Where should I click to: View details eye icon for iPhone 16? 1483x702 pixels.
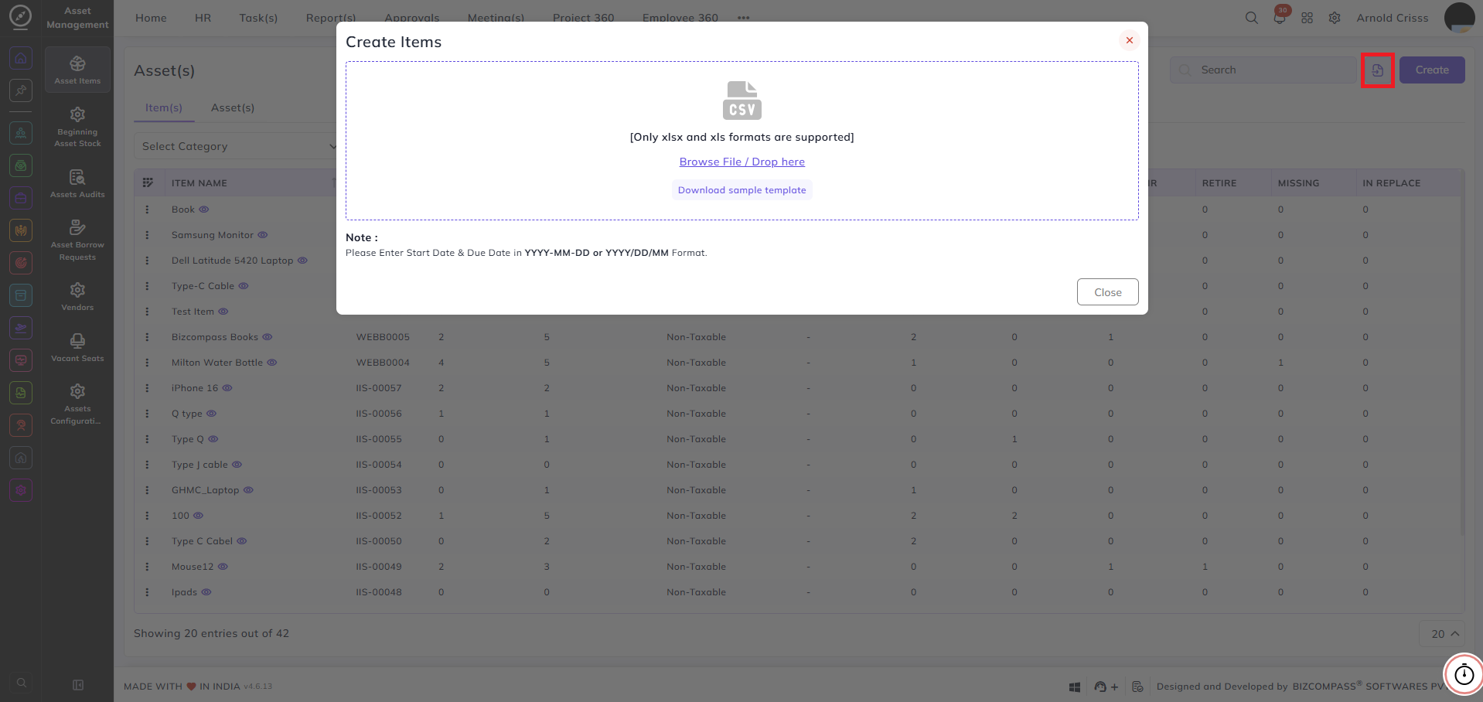point(227,388)
